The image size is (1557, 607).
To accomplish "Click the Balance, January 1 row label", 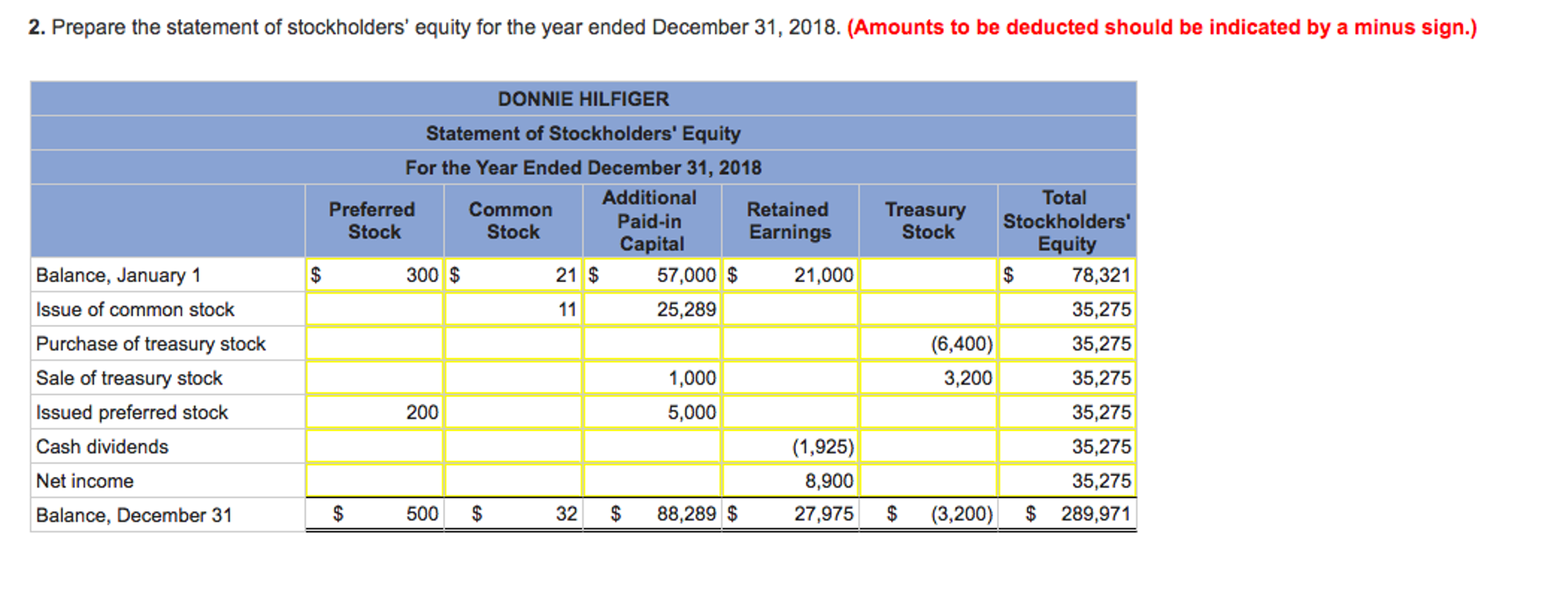I will tap(118, 275).
